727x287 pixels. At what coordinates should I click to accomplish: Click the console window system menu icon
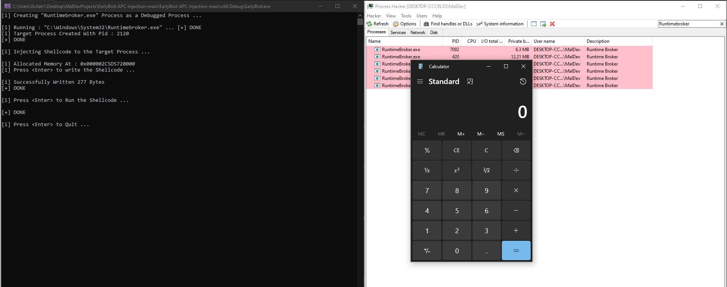[x=7, y=6]
